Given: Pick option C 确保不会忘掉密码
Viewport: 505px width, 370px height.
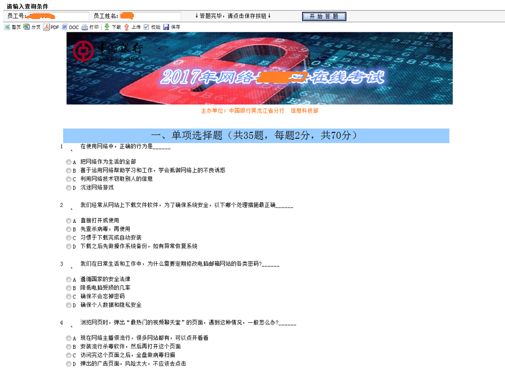Looking at the screenshot, I should coord(68,296).
